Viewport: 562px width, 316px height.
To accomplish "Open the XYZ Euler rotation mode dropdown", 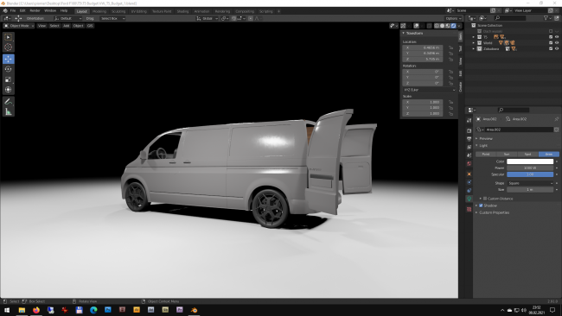I will pos(429,90).
